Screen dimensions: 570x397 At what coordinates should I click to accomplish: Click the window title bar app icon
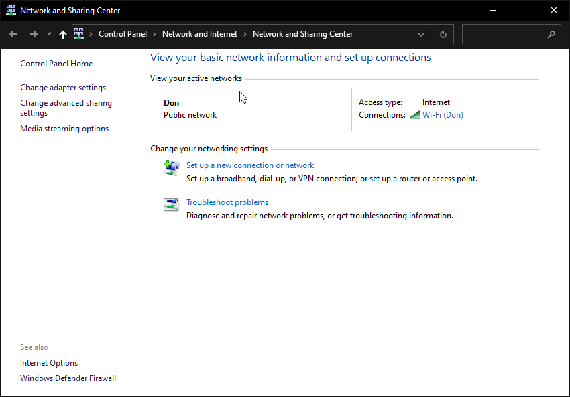point(11,10)
